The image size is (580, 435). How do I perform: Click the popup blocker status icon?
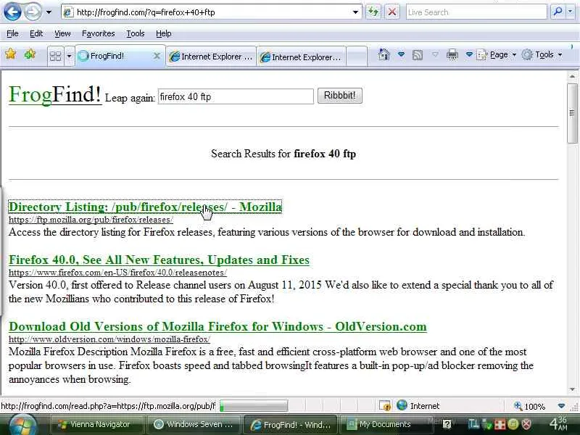click(385, 406)
